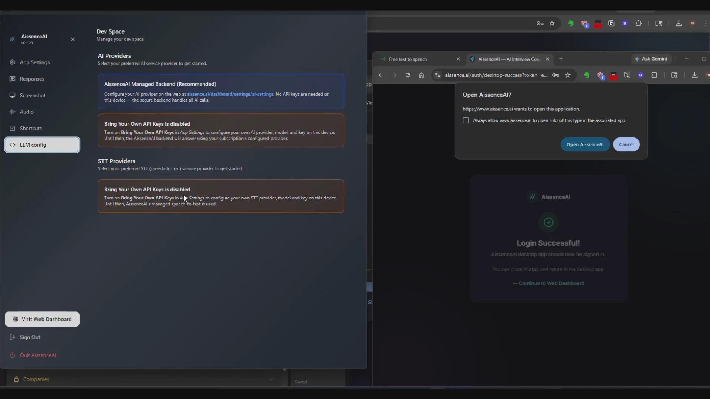Click Notion extension icon in background browser window

pyautogui.click(x=611, y=24)
